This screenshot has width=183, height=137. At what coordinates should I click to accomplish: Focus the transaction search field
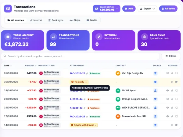click(x=80, y=56)
